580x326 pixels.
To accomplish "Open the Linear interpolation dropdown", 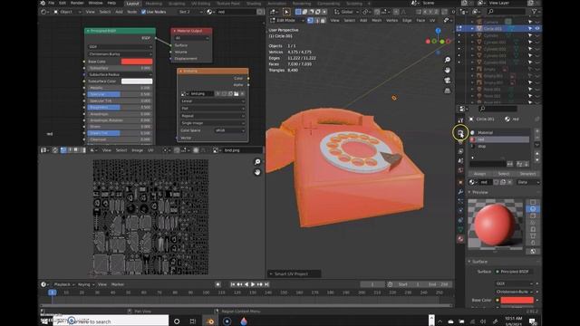I will [213, 101].
